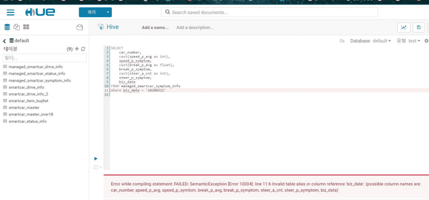Open the chart/dashboard icon button
The image size is (429, 200).
click(x=403, y=27)
